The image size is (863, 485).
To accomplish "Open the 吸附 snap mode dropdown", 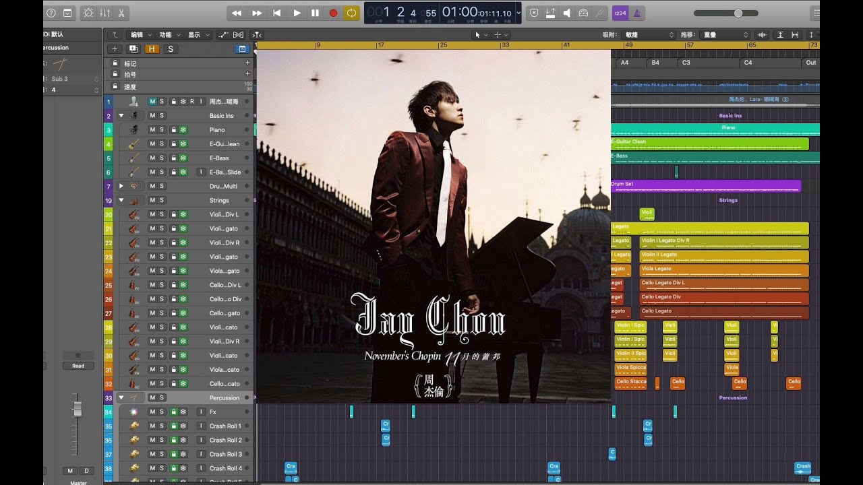I will click(649, 34).
